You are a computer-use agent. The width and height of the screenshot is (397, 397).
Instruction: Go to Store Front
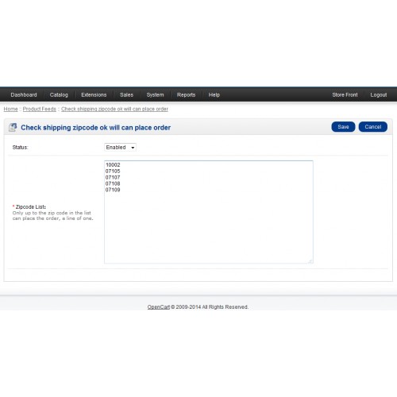pyautogui.click(x=345, y=94)
